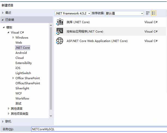Click the template tree vertical scrollbar
The width and height of the screenshot is (167, 133).
pyautogui.click(x=51, y=68)
